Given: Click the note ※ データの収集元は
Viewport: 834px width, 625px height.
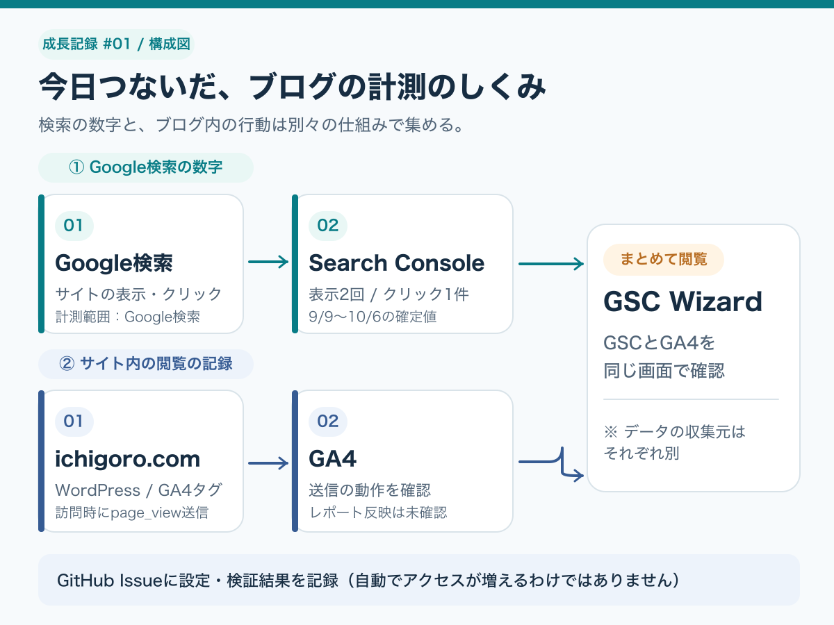Looking at the screenshot, I should 674,432.
